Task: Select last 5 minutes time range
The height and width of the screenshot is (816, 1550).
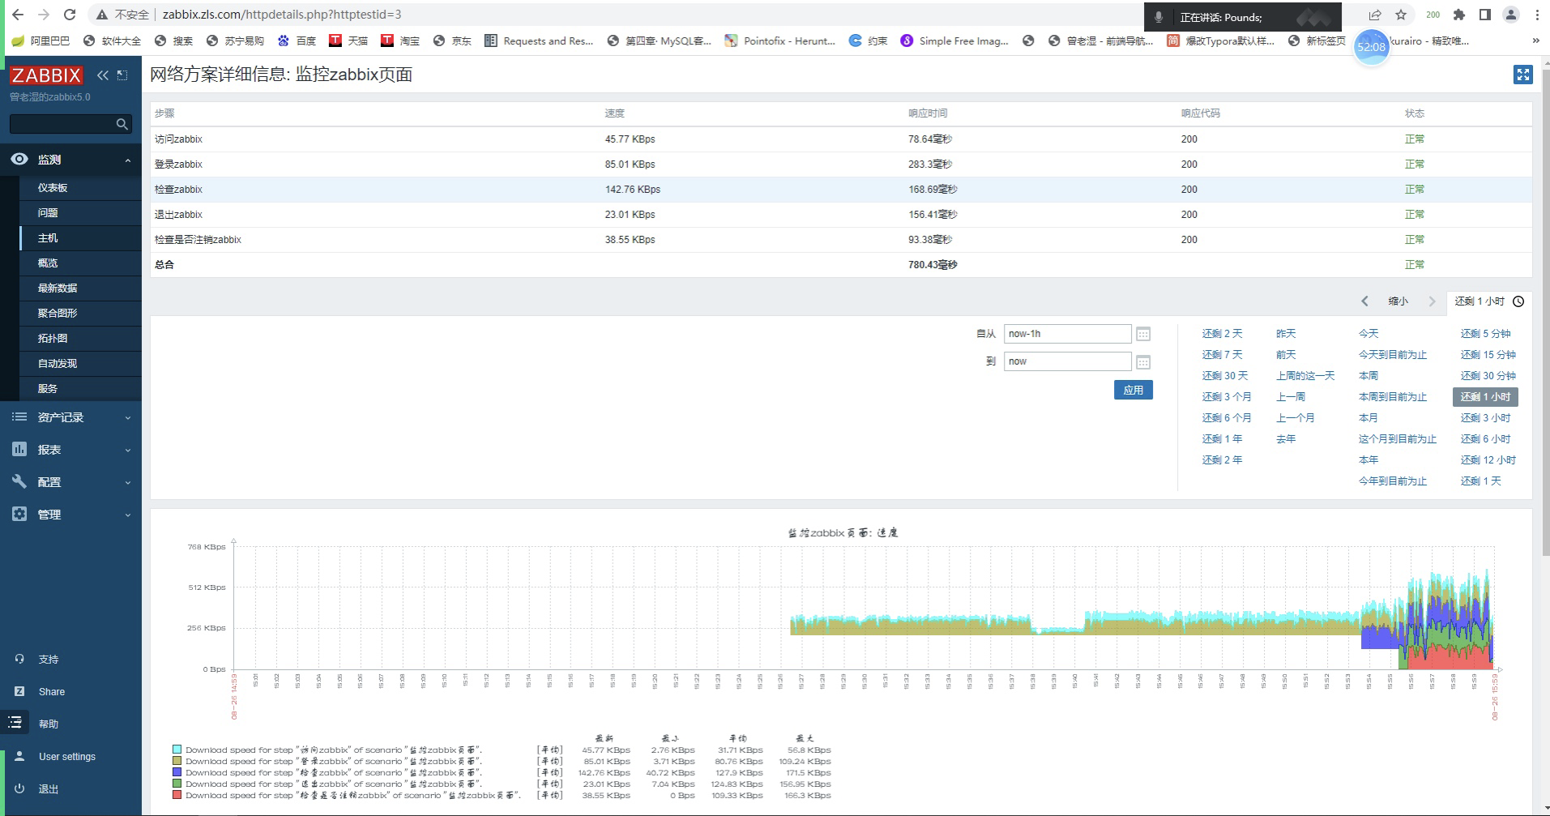Action: point(1485,334)
